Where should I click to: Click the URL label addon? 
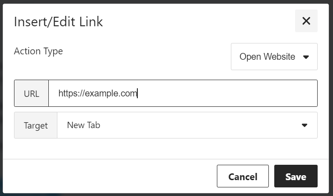coord(31,94)
